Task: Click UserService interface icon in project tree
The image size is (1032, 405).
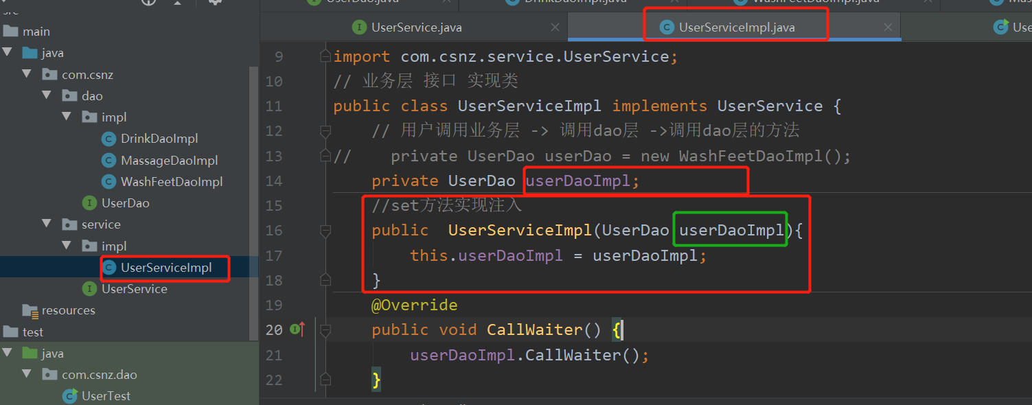Action: pyautogui.click(x=89, y=289)
